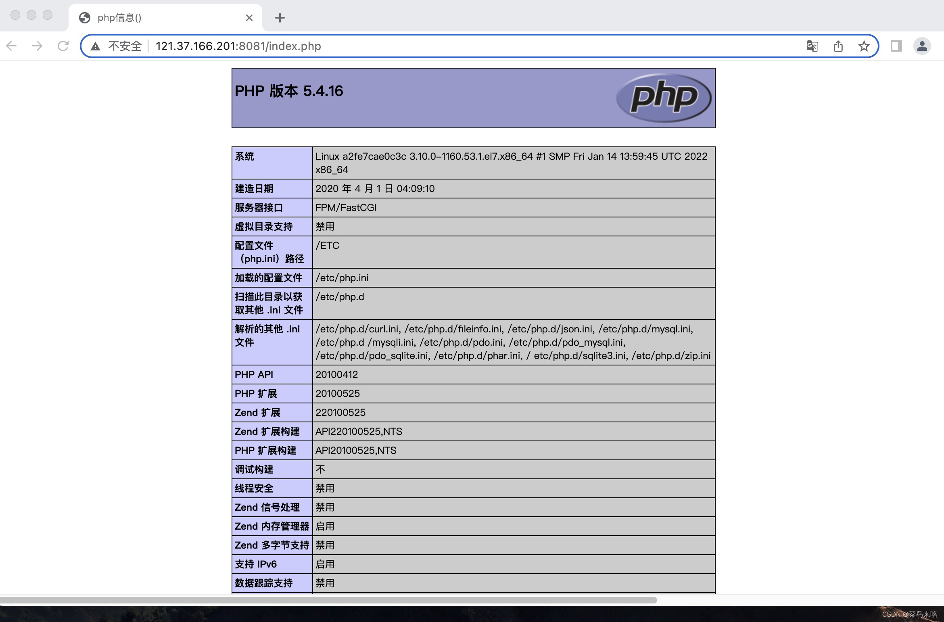Click the browser back arrow
This screenshot has width=944, height=622.
12,46
